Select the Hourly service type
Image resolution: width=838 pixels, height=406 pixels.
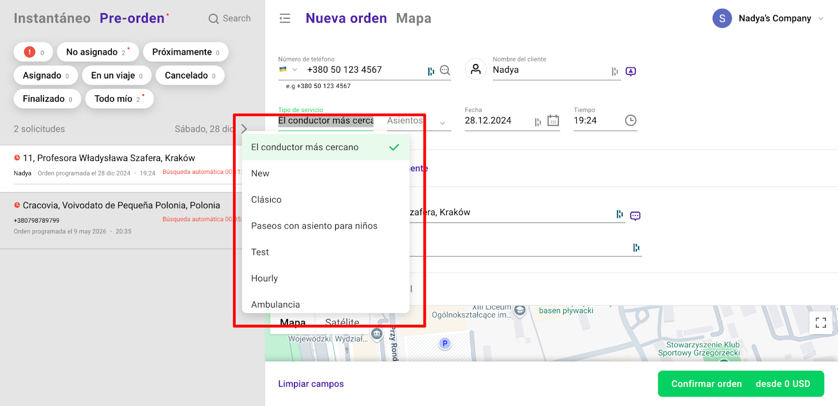tap(326, 278)
